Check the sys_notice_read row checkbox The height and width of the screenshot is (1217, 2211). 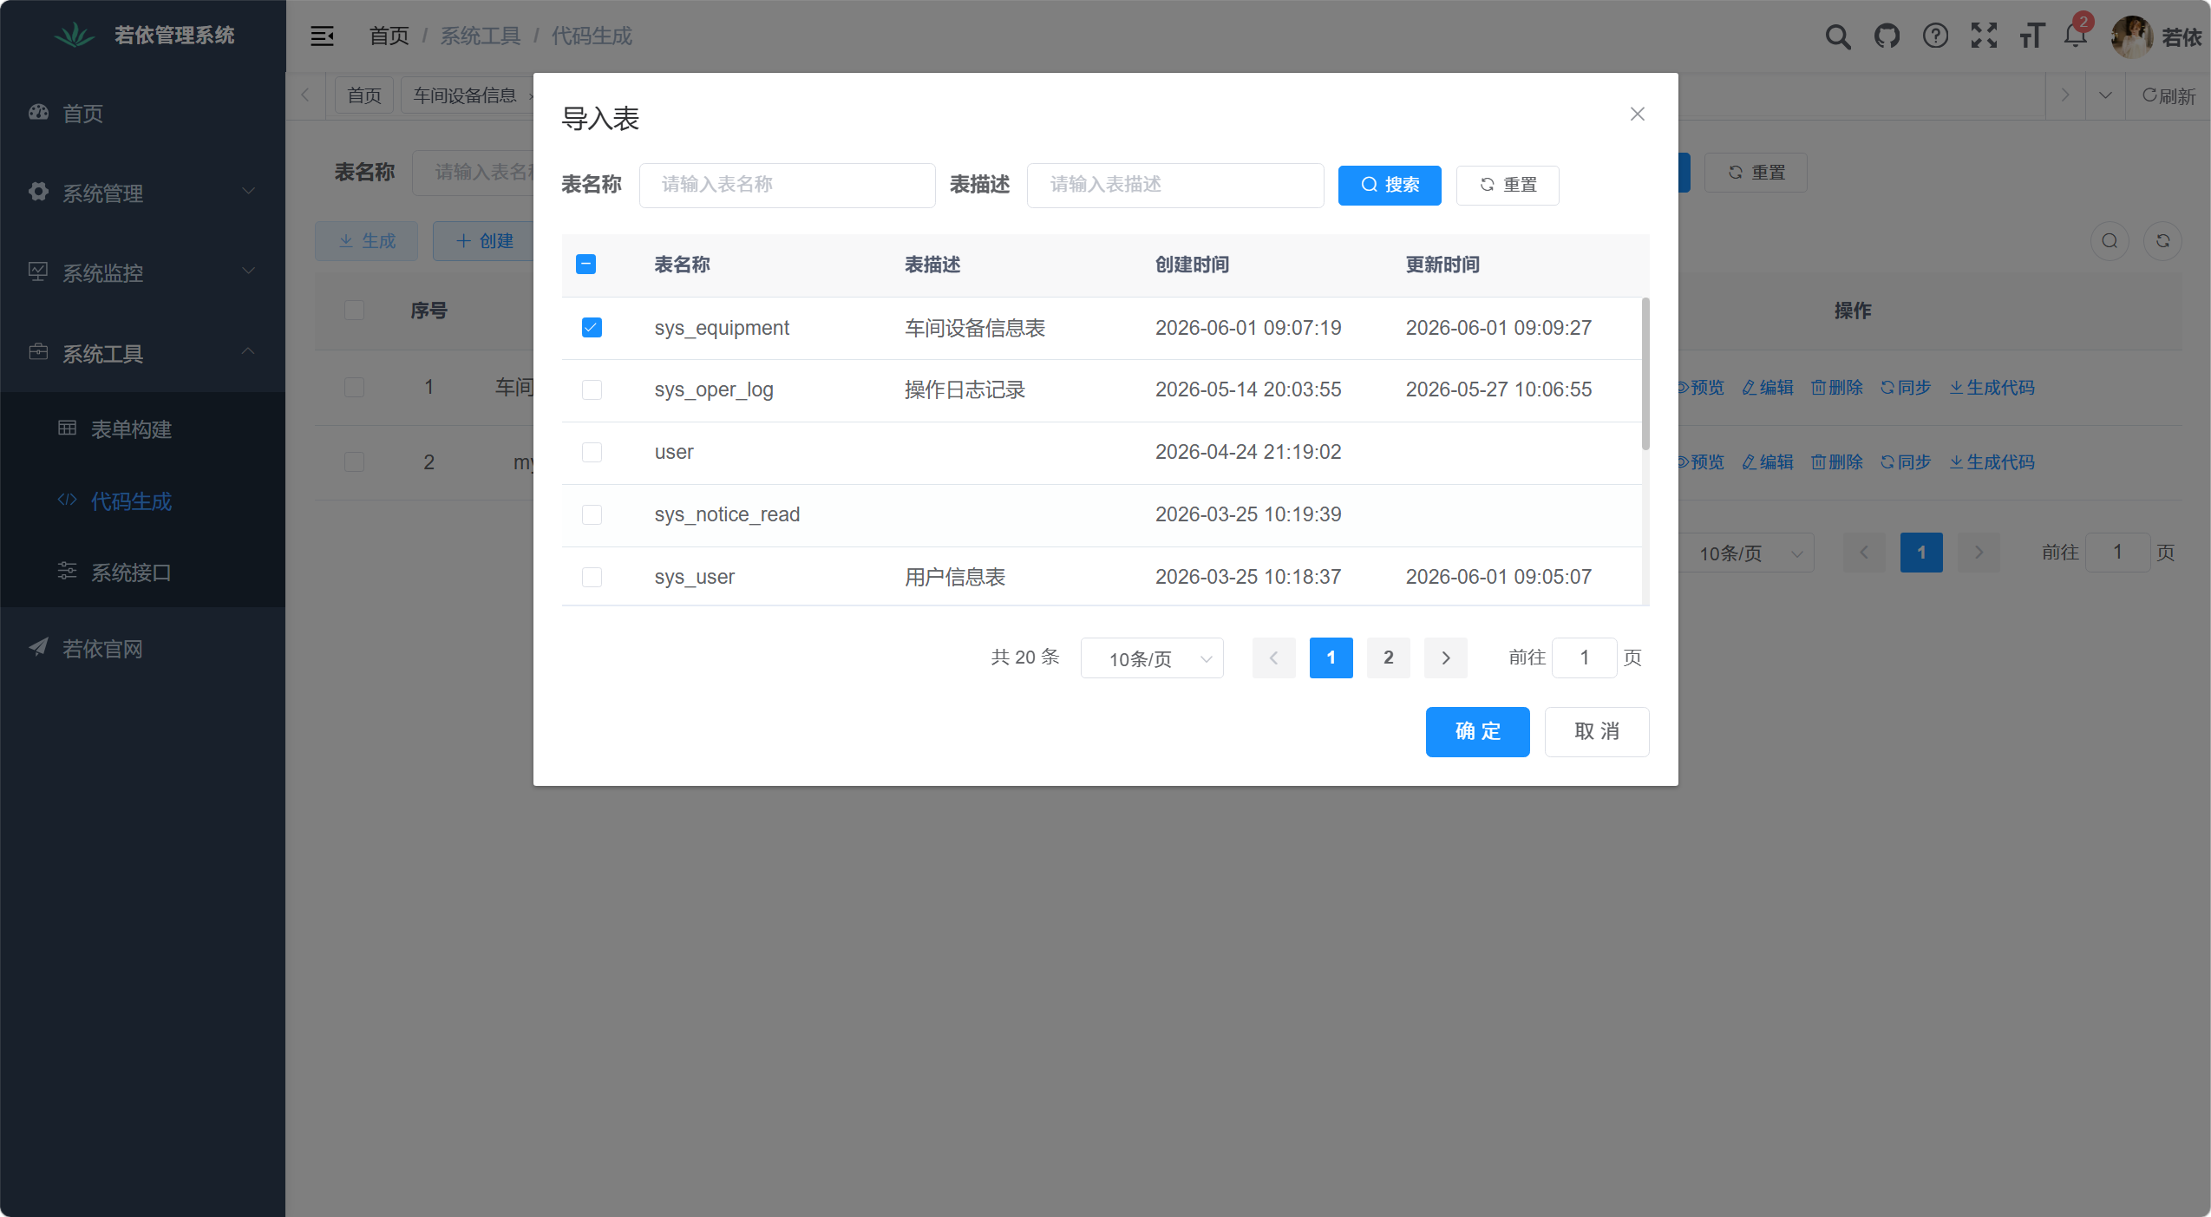tap(592, 515)
